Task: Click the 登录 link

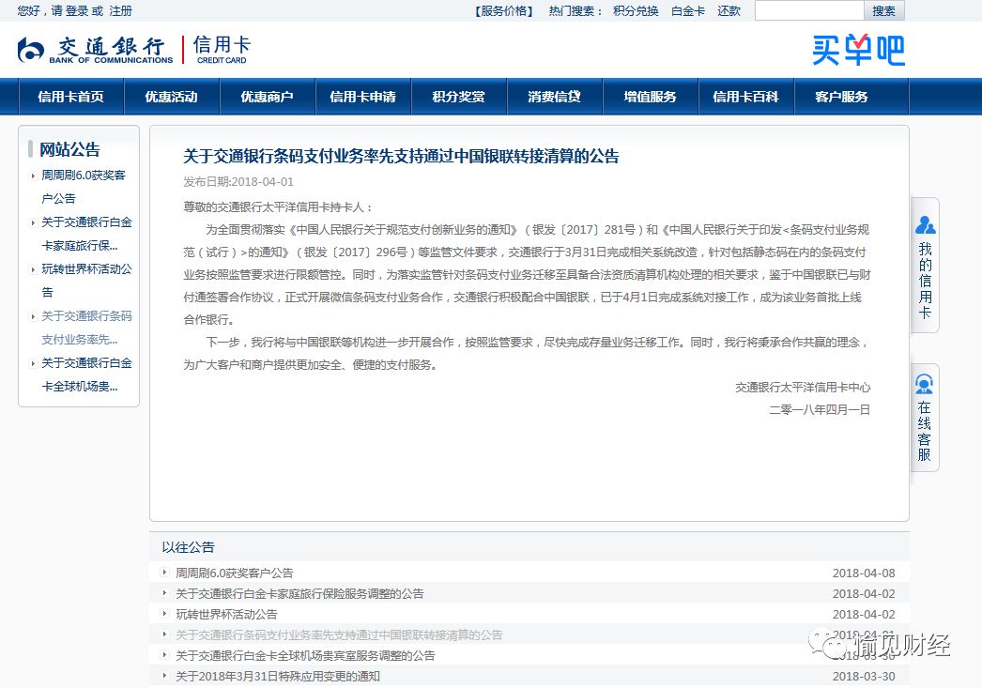Action: click(77, 10)
